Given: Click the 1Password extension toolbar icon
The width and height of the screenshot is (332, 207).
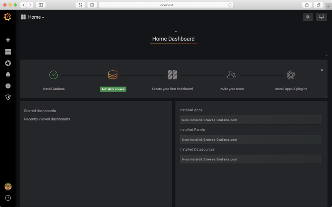Looking at the screenshot, I should (x=92, y=5).
